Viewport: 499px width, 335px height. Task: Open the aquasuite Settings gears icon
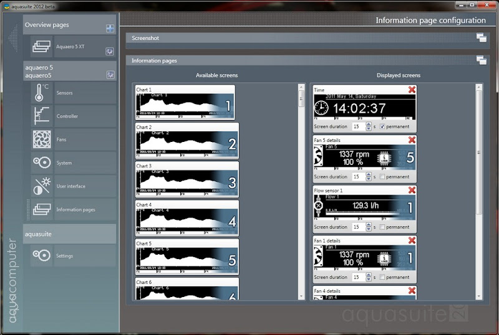click(42, 255)
